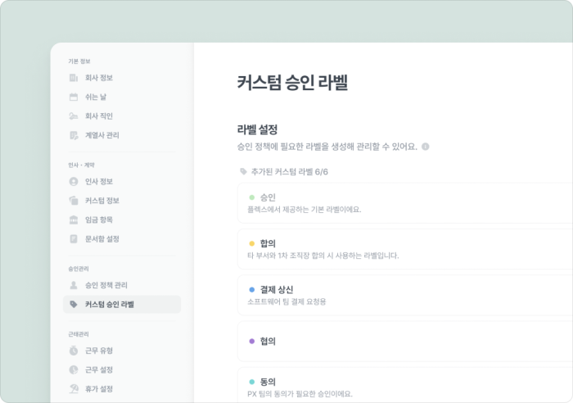This screenshot has height=403, width=573.
Task: Open 문서함 설정 in sidebar
Action: [x=122, y=239]
